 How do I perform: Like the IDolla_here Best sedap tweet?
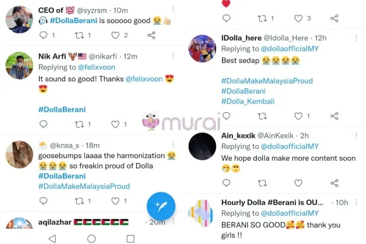pyautogui.click(x=298, y=116)
